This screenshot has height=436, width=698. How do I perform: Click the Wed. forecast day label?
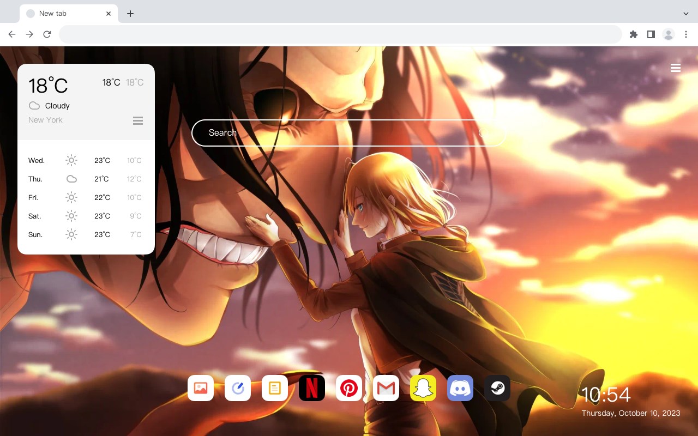coord(37,160)
